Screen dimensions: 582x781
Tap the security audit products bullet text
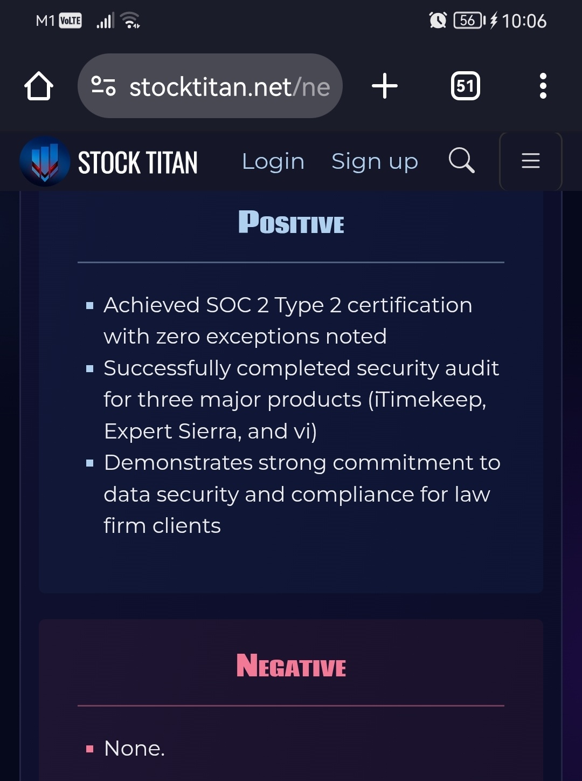[x=301, y=400]
